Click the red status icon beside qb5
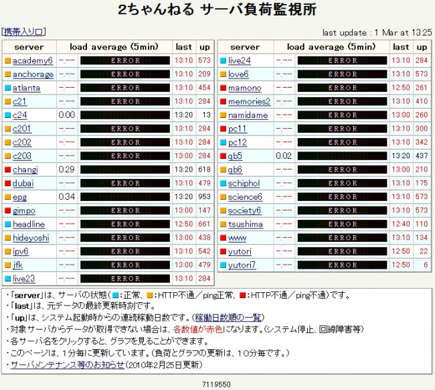The image size is (435, 390). point(223,156)
